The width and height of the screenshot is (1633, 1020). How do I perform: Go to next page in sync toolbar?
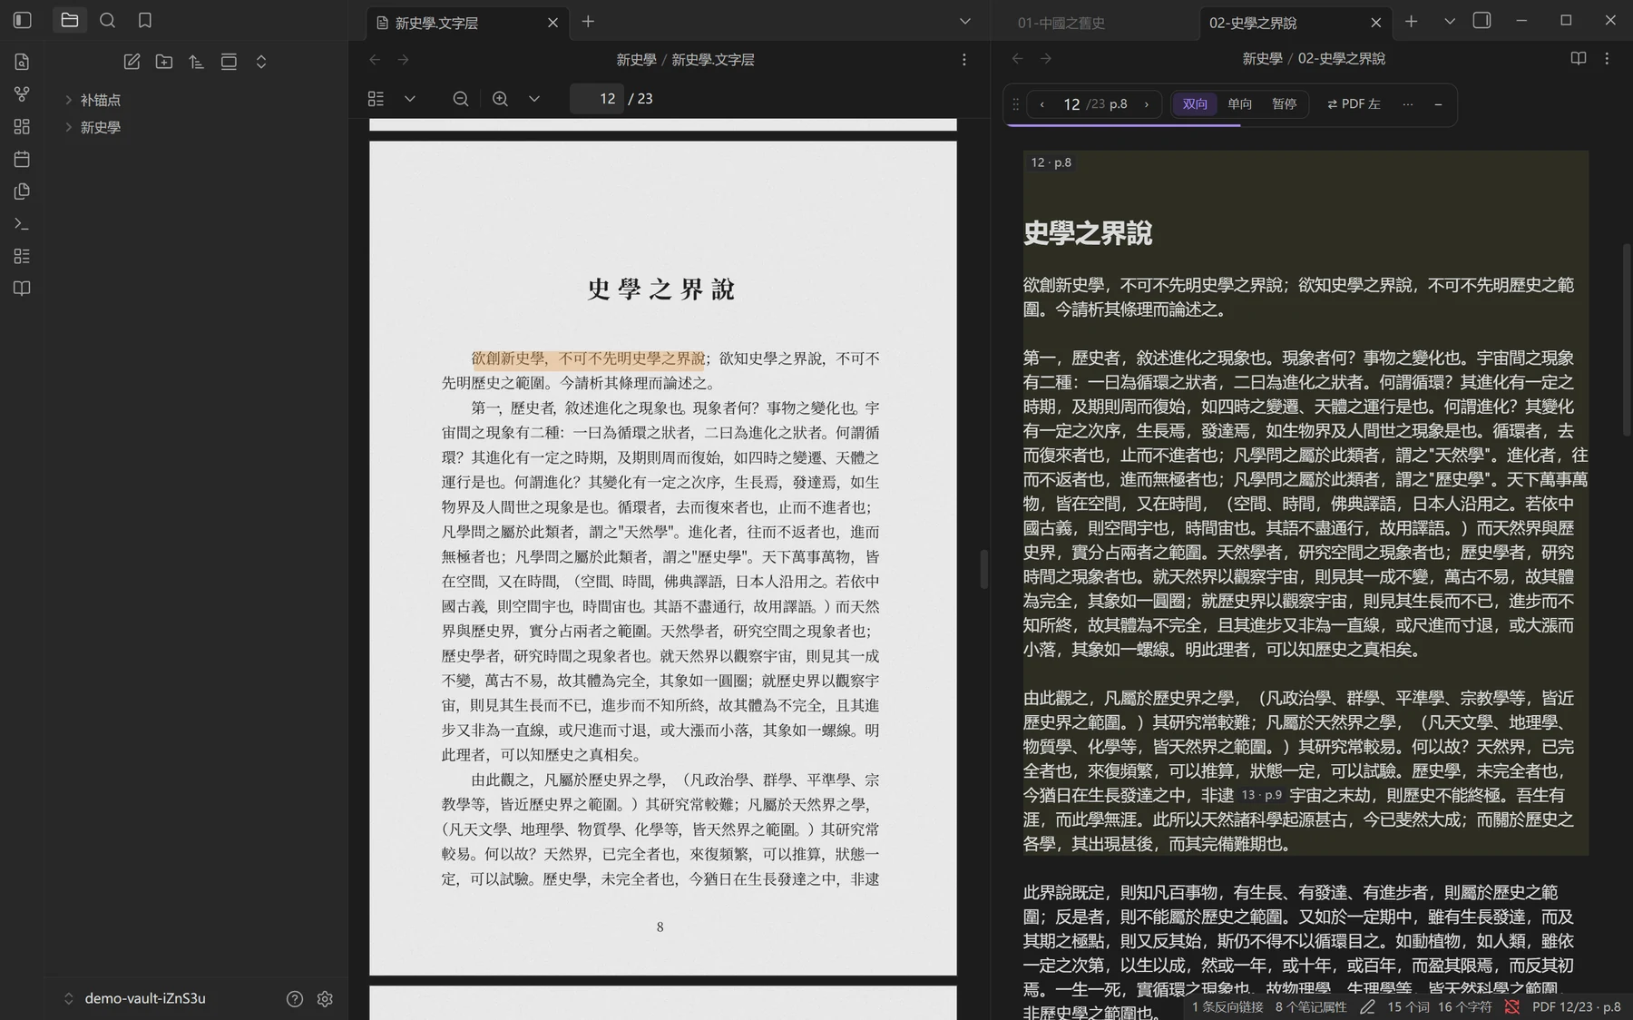1147,104
